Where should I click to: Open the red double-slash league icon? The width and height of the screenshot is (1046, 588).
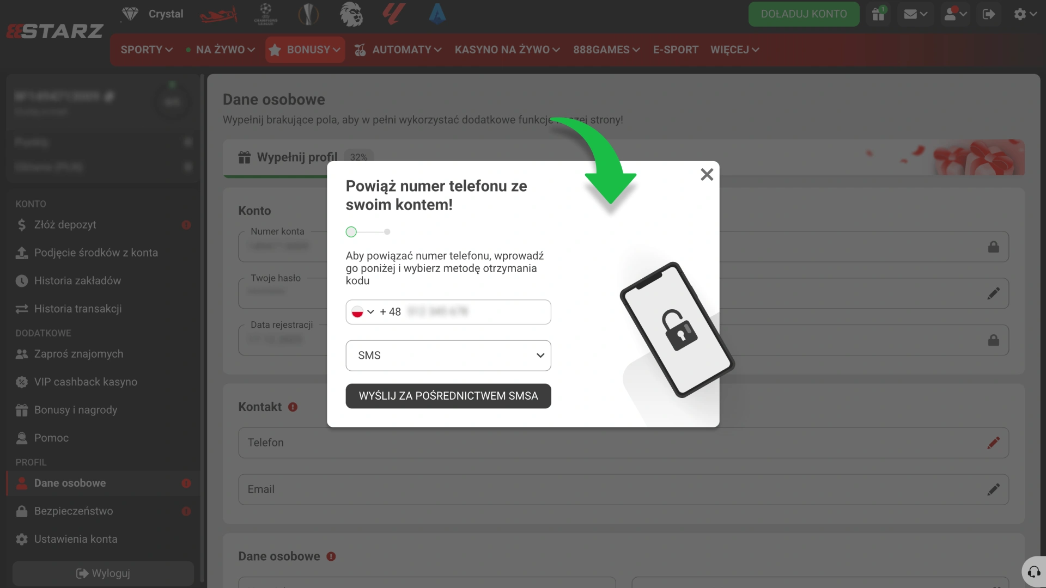393,14
